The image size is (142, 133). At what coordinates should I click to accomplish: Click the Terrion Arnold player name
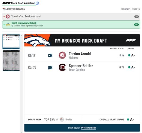80,54
